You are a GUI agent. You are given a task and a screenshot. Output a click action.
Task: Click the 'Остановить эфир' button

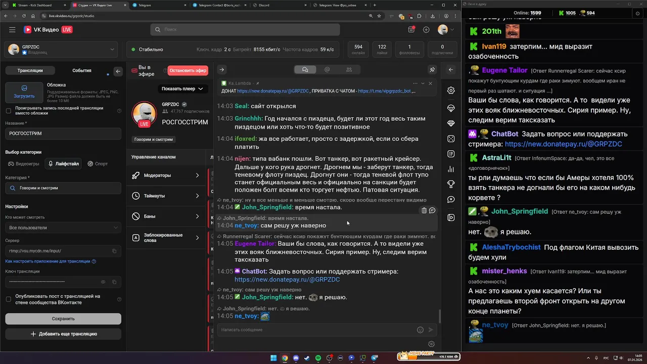[188, 71]
